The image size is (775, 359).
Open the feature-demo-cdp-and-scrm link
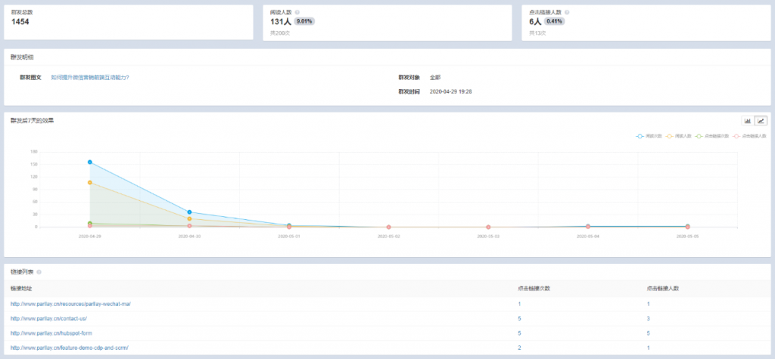tap(69, 347)
